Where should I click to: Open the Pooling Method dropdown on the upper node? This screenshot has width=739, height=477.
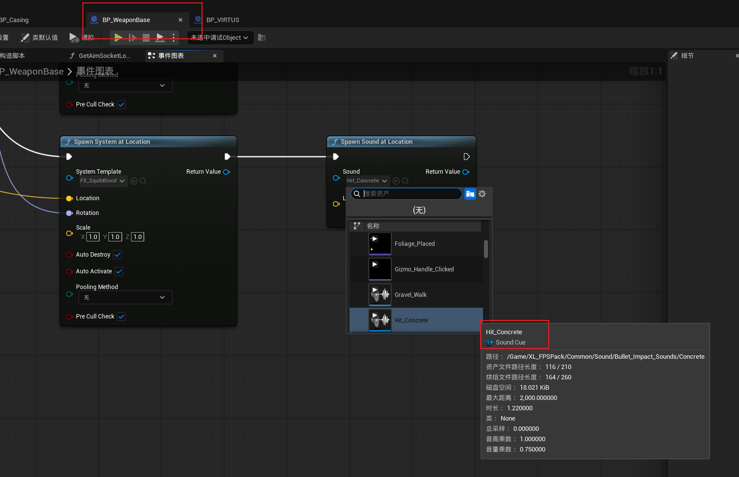[x=126, y=85]
